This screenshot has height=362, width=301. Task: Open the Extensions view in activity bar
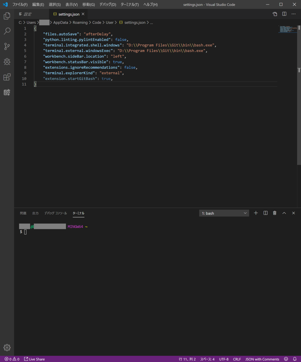tap(7, 77)
